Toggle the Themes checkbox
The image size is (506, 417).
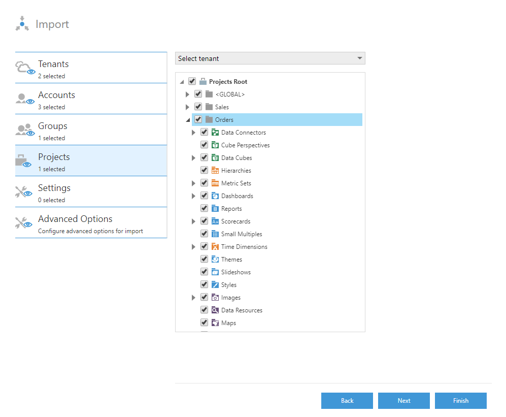tap(204, 260)
